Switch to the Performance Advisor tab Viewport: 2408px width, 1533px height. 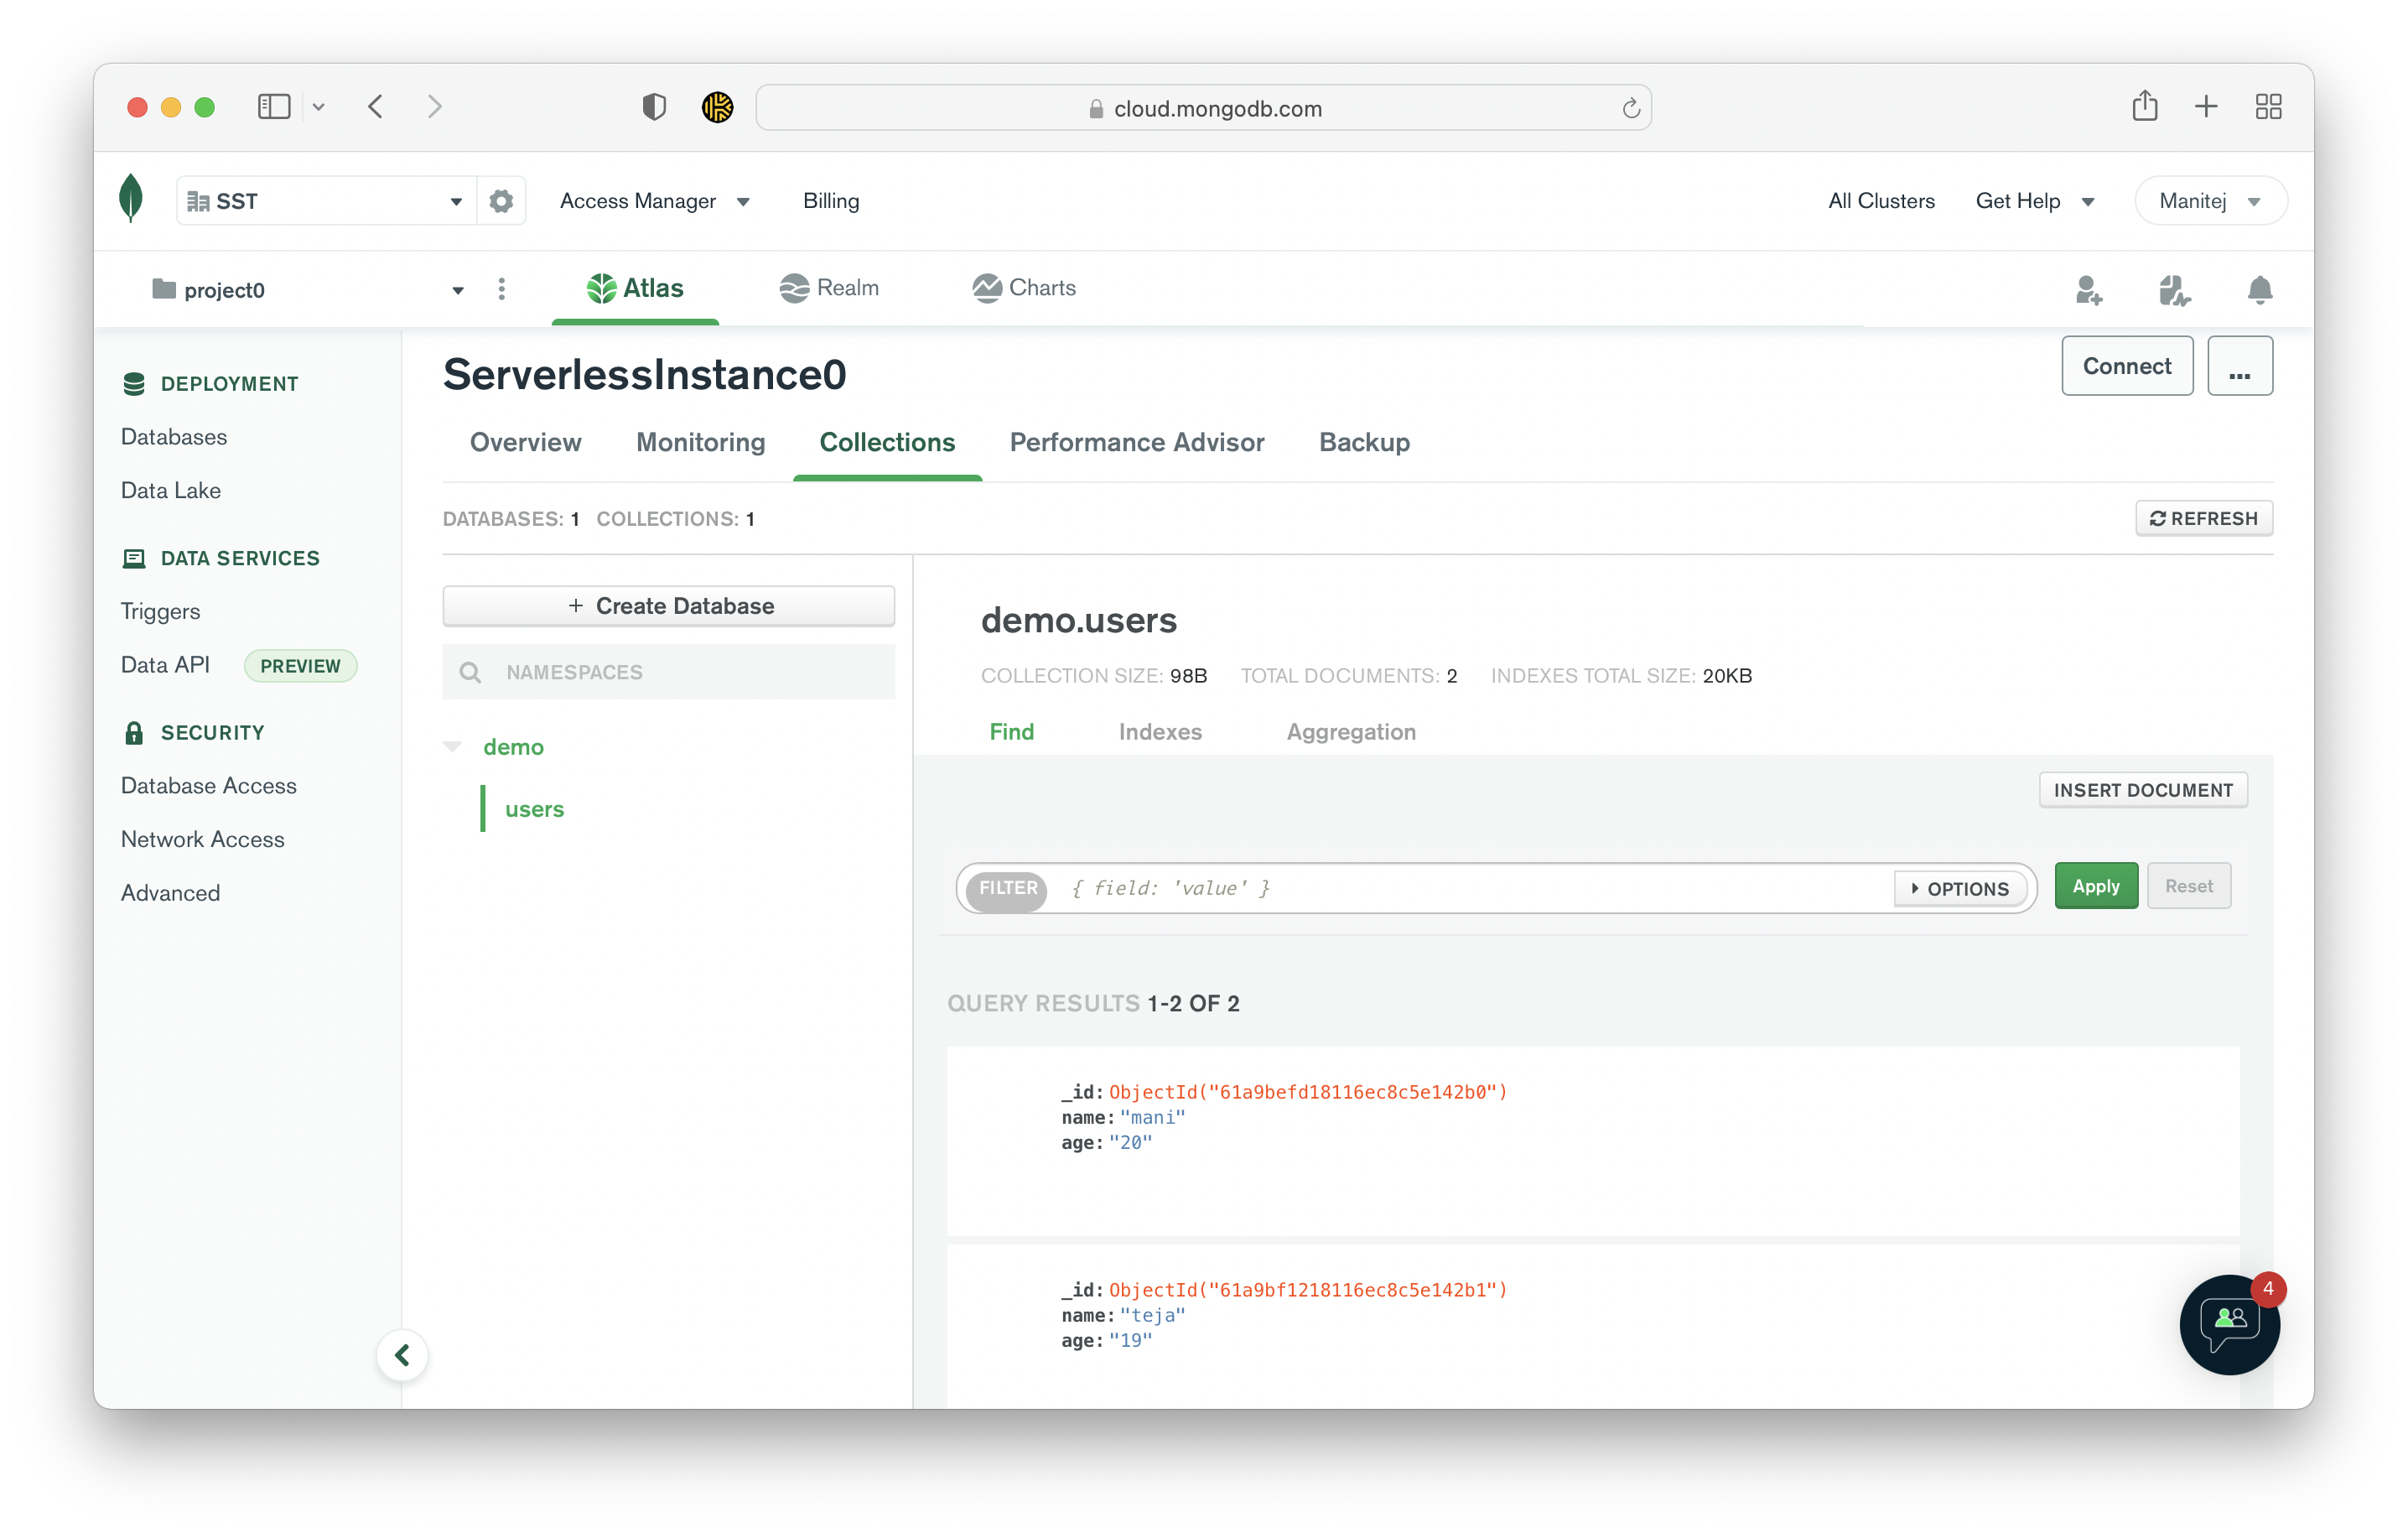(x=1137, y=442)
